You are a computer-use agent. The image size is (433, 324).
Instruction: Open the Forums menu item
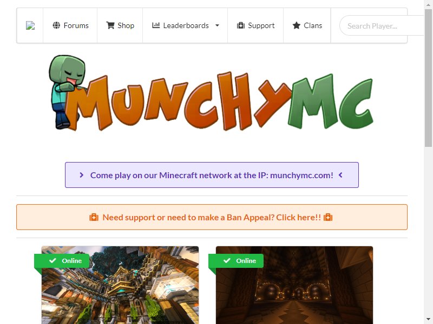click(x=70, y=25)
